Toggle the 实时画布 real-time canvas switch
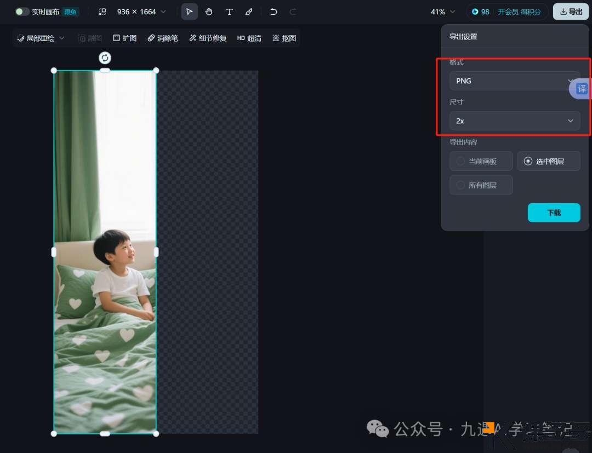The height and width of the screenshot is (453, 592). coord(22,11)
